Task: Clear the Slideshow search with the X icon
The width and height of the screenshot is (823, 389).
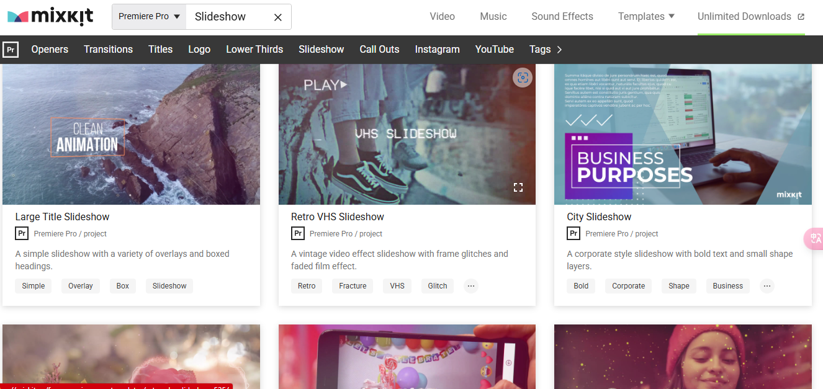Action: coord(277,17)
